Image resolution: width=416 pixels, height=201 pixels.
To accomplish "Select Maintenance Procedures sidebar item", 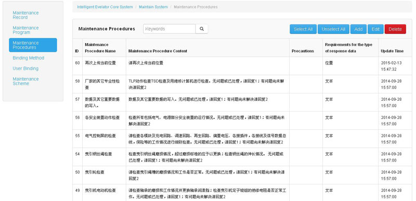I will click(33, 45).
